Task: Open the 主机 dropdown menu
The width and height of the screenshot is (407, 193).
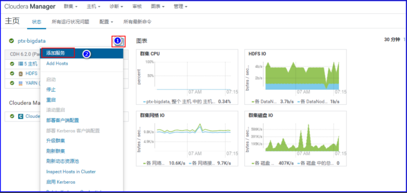Action: pos(93,6)
